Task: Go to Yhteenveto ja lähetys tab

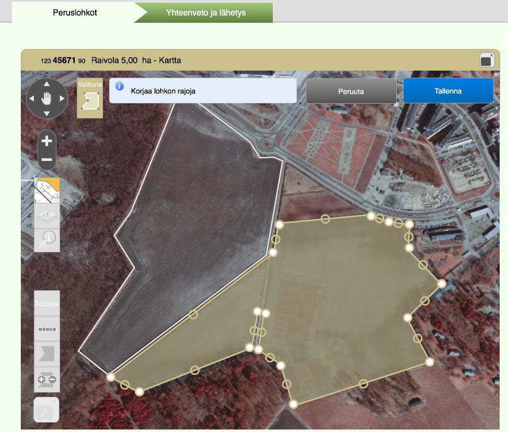Action: pyautogui.click(x=206, y=12)
